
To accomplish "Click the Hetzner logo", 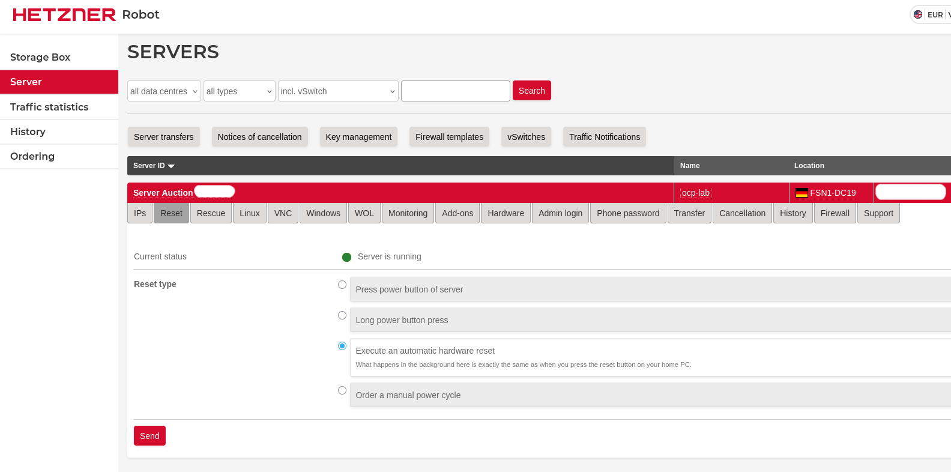I will pyautogui.click(x=64, y=14).
